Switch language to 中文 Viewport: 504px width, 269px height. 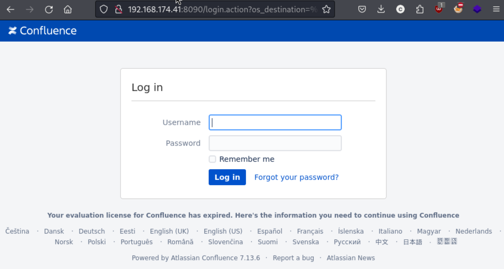tap(382, 242)
